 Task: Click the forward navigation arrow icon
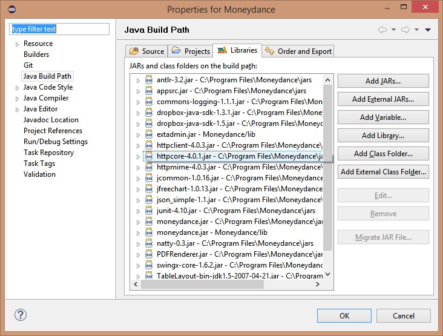click(x=405, y=30)
